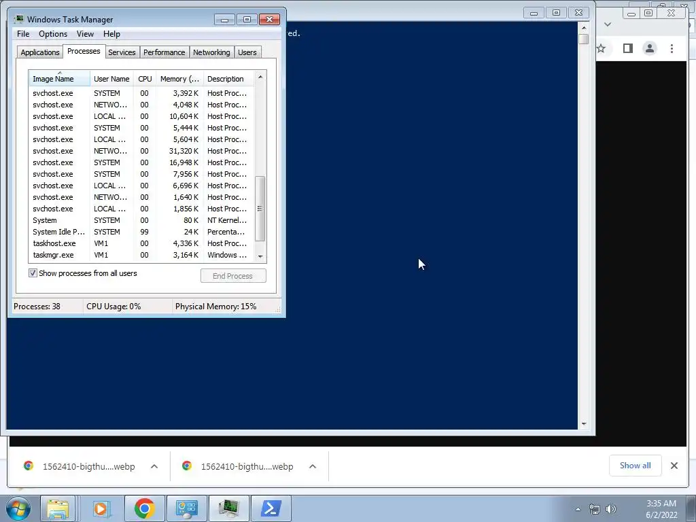The height and width of the screenshot is (522, 696).
Task: Open the Control Panel taskbar icon
Action: pos(186,508)
